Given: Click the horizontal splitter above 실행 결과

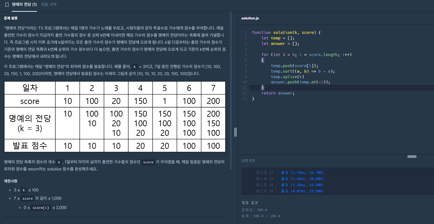Looking at the screenshot, I should [x=412, y=157].
